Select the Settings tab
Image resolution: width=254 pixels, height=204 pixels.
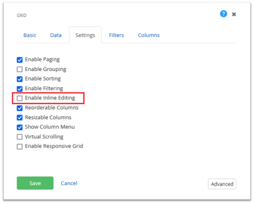85,35
